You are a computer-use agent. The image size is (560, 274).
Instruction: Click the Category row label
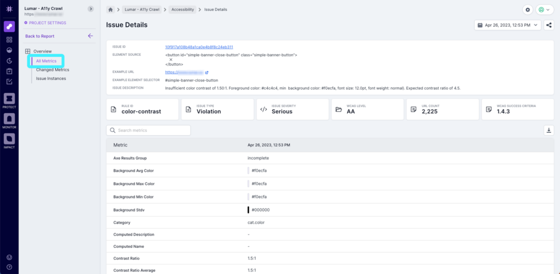pyautogui.click(x=121, y=223)
